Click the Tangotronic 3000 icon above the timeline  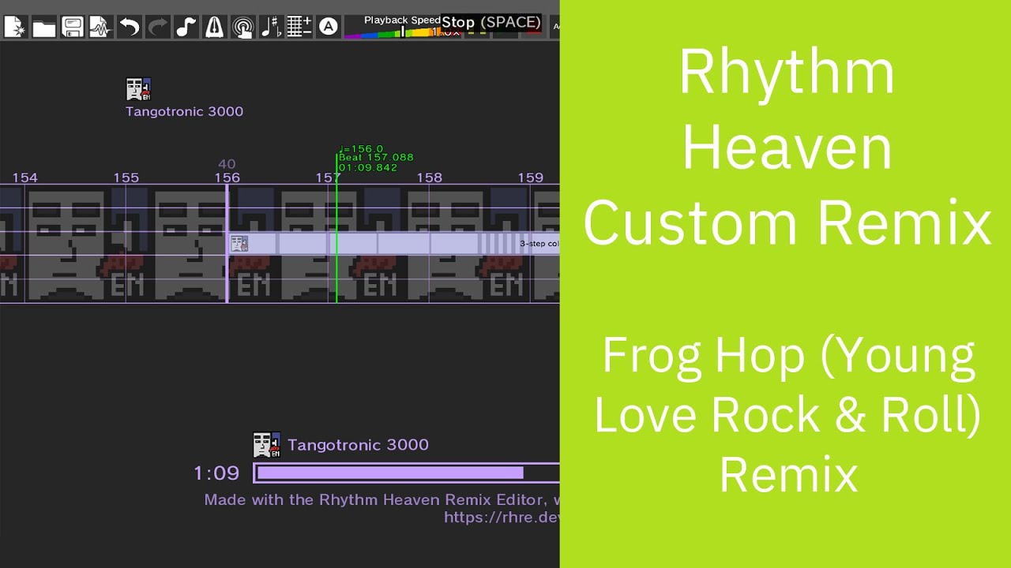(x=138, y=89)
